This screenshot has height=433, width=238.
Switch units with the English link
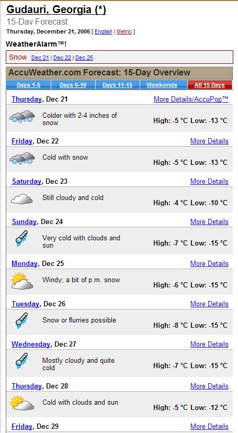click(x=104, y=31)
